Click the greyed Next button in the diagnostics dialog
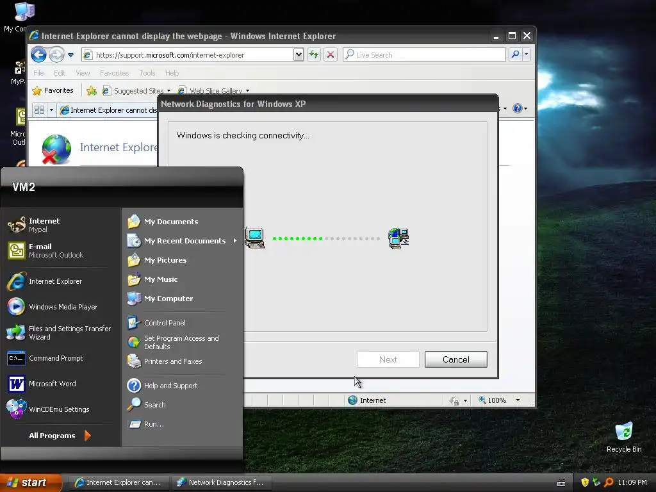This screenshot has width=656, height=492. [x=388, y=359]
